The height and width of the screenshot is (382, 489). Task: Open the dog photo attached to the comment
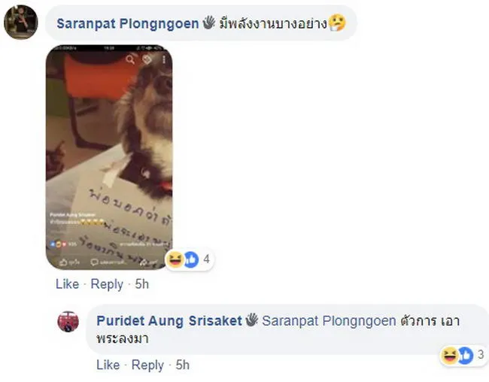click(109, 157)
